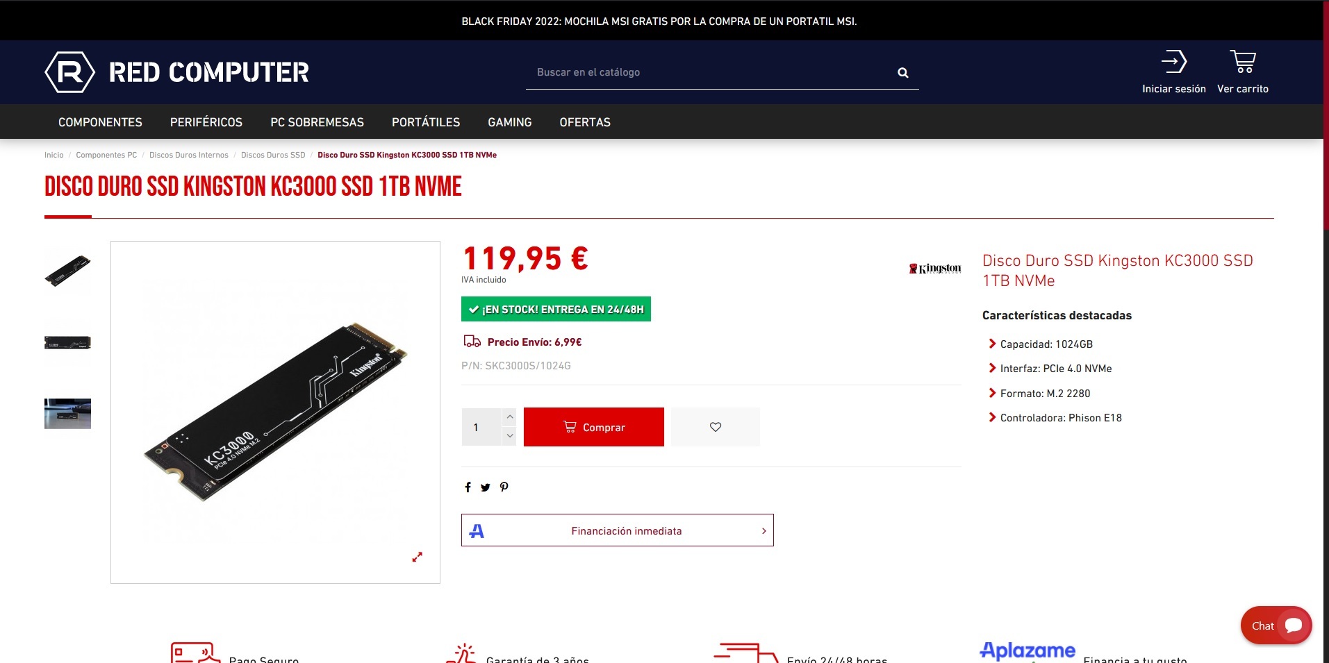Share product on Twitter icon
Screen dimensions: 1329x663
(x=485, y=487)
